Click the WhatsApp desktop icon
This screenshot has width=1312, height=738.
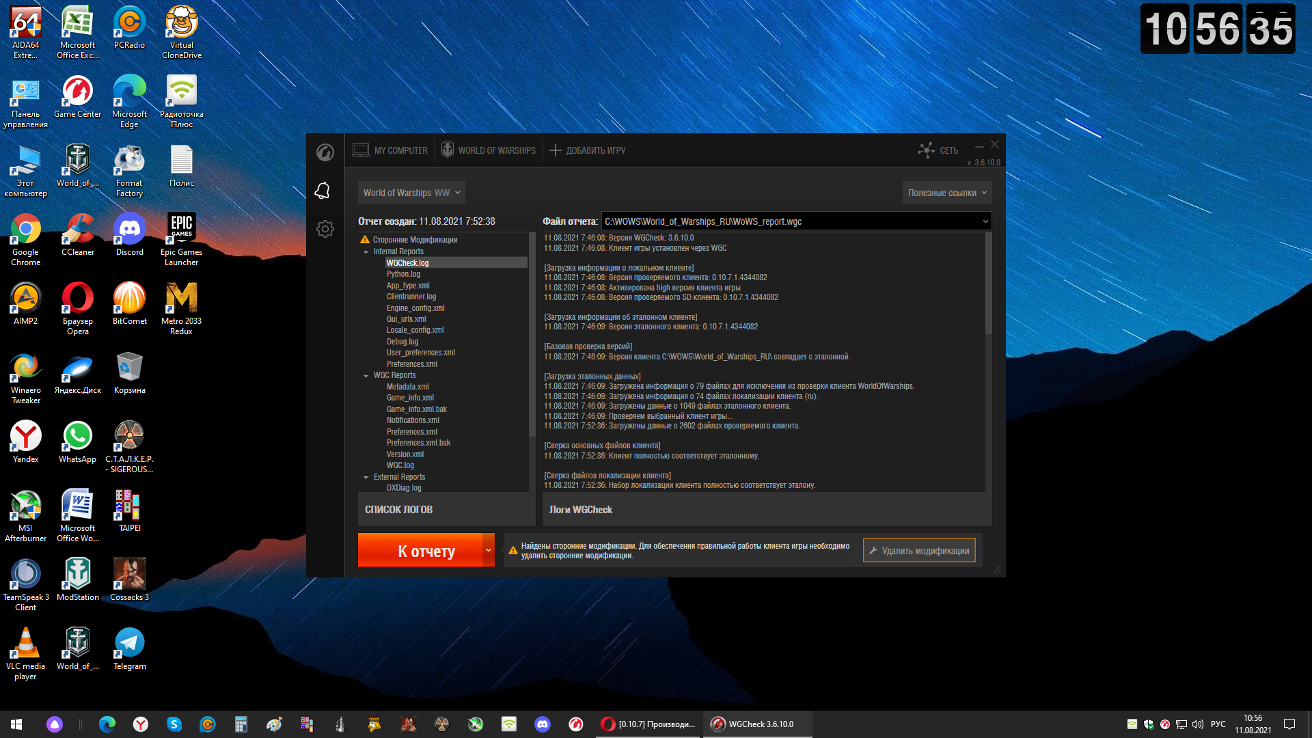pos(78,442)
